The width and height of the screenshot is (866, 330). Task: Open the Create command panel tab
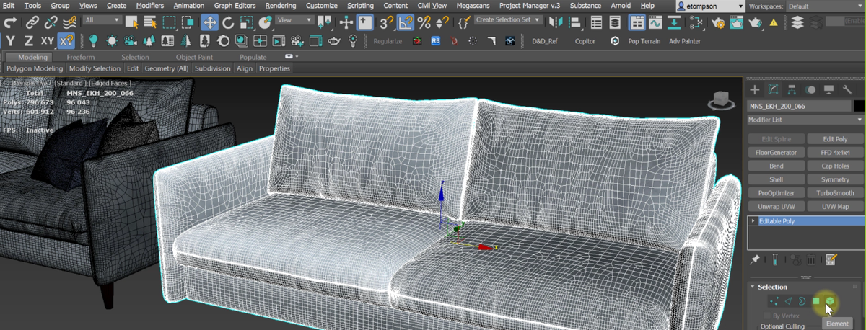coord(755,90)
